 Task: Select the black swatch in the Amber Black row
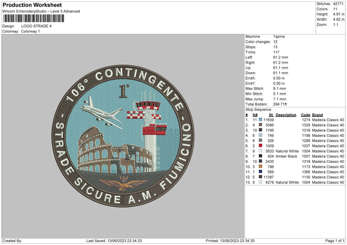tap(260, 156)
